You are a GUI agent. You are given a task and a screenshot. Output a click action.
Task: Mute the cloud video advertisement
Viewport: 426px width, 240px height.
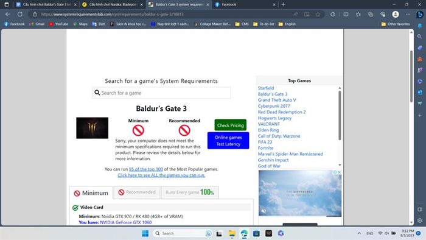264,211
